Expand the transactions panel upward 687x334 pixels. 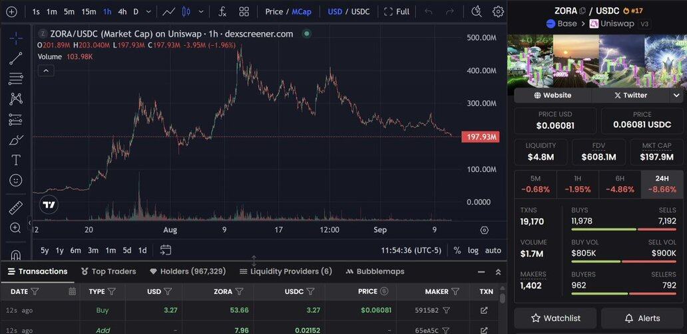(x=498, y=272)
